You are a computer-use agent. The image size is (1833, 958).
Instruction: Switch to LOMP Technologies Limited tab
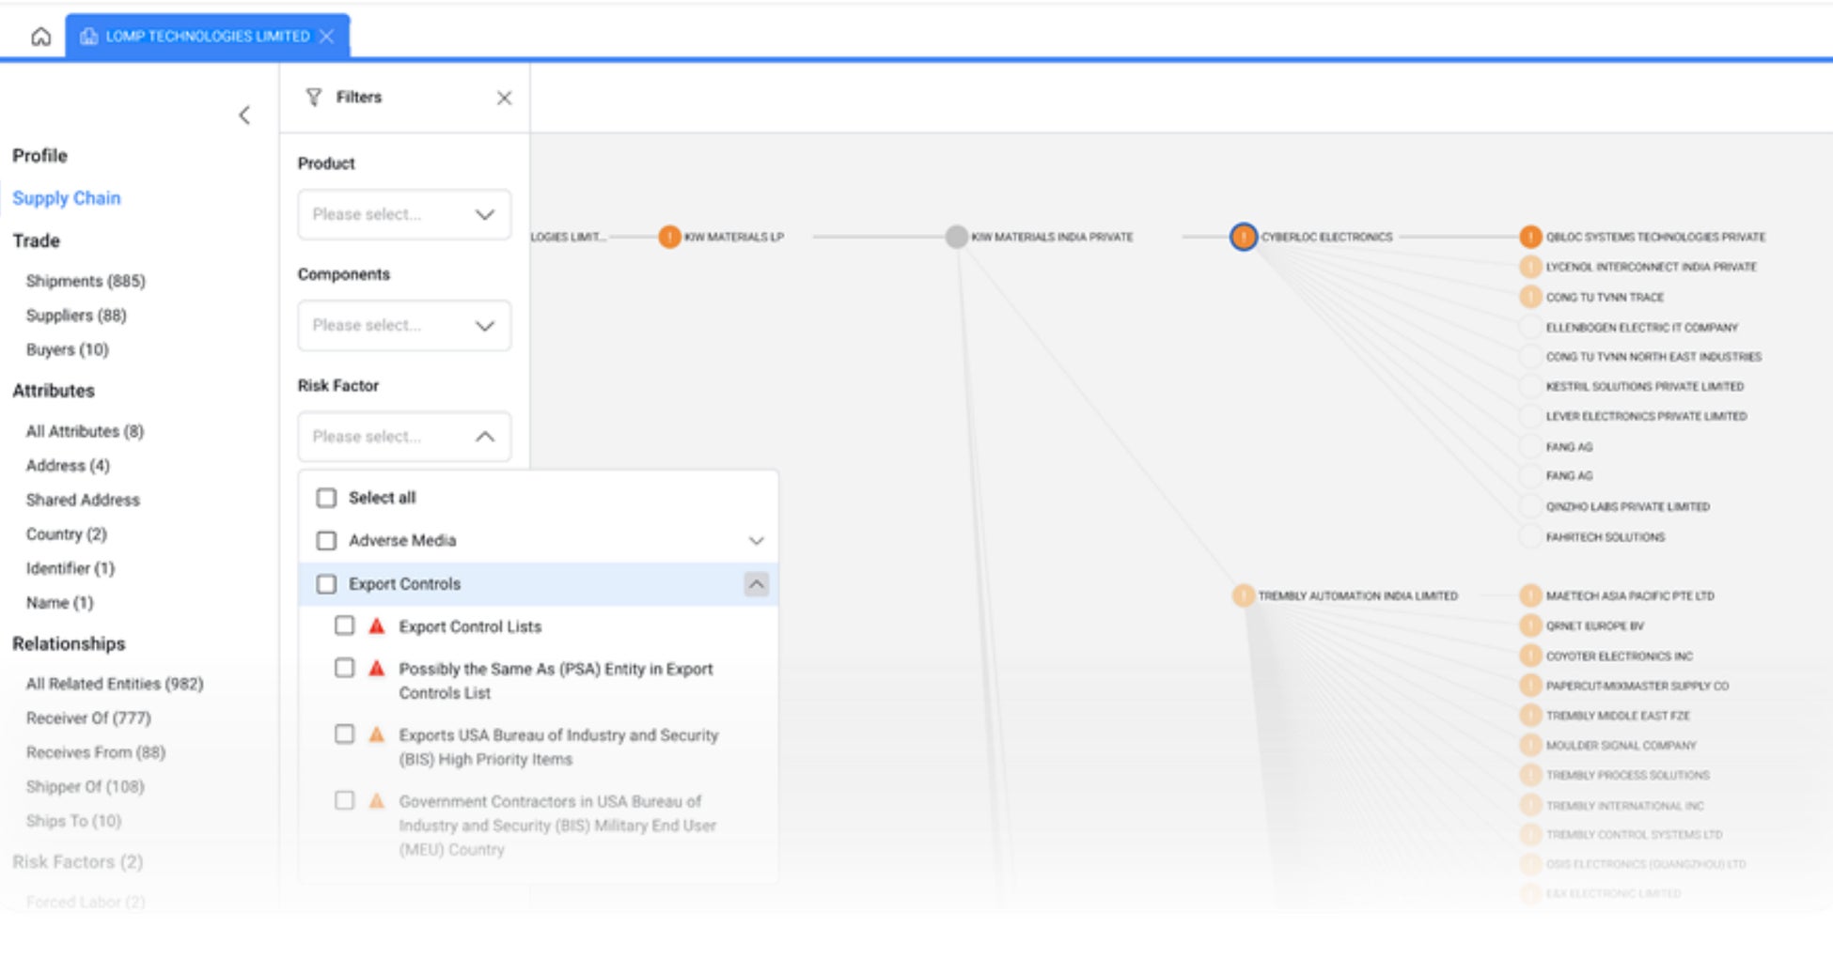pos(207,36)
